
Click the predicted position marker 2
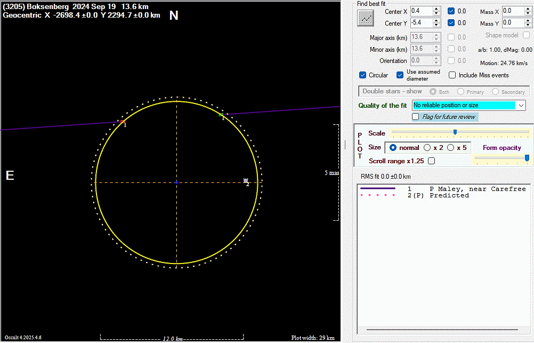[x=246, y=180]
